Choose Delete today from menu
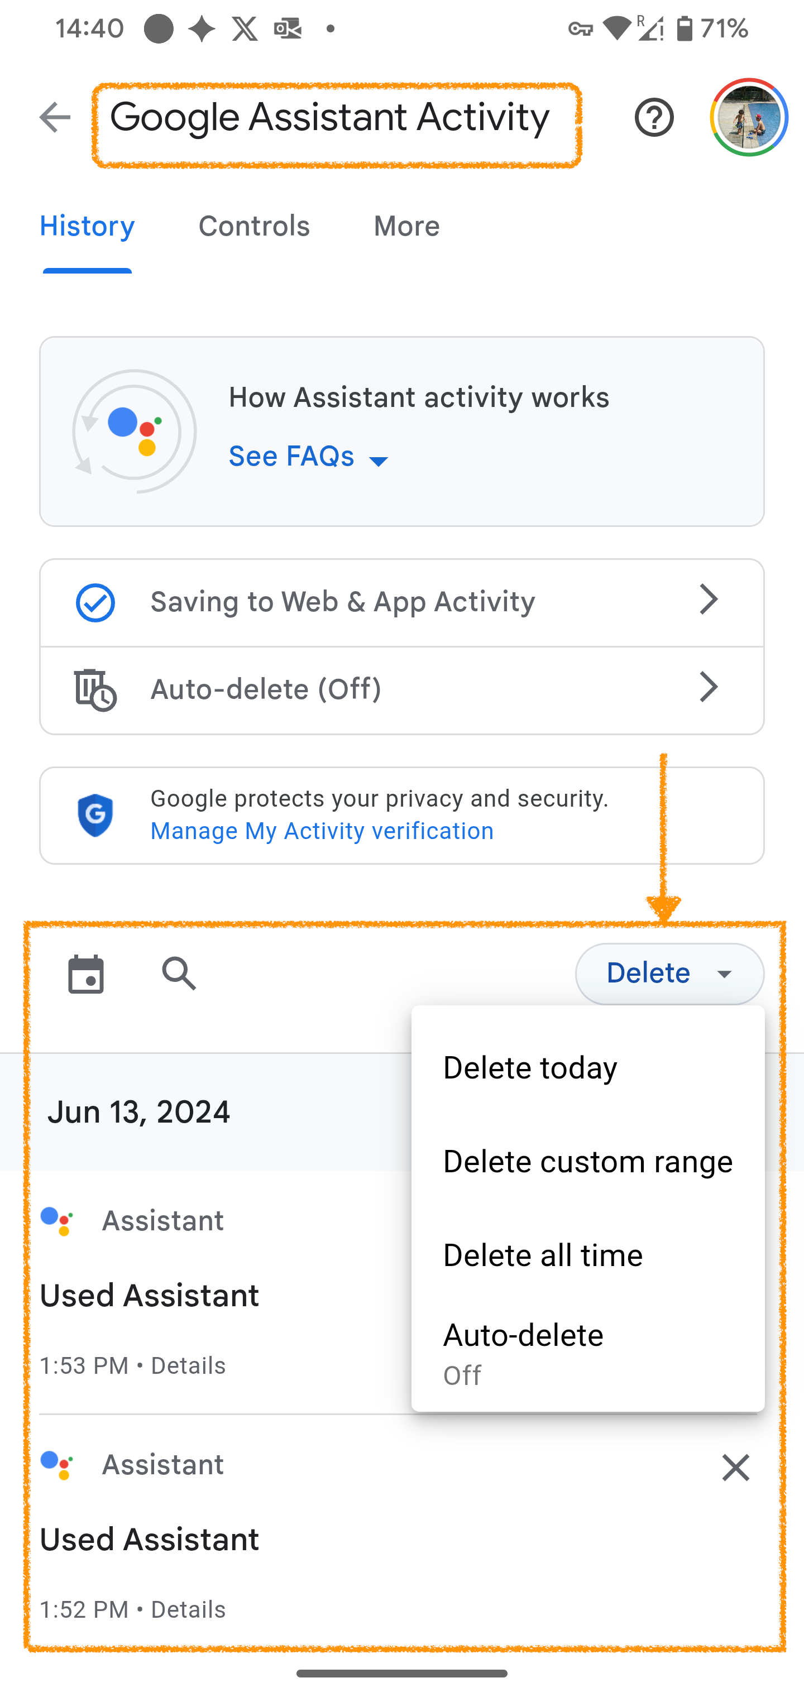This screenshot has height=1697, width=804. [x=588, y=1068]
